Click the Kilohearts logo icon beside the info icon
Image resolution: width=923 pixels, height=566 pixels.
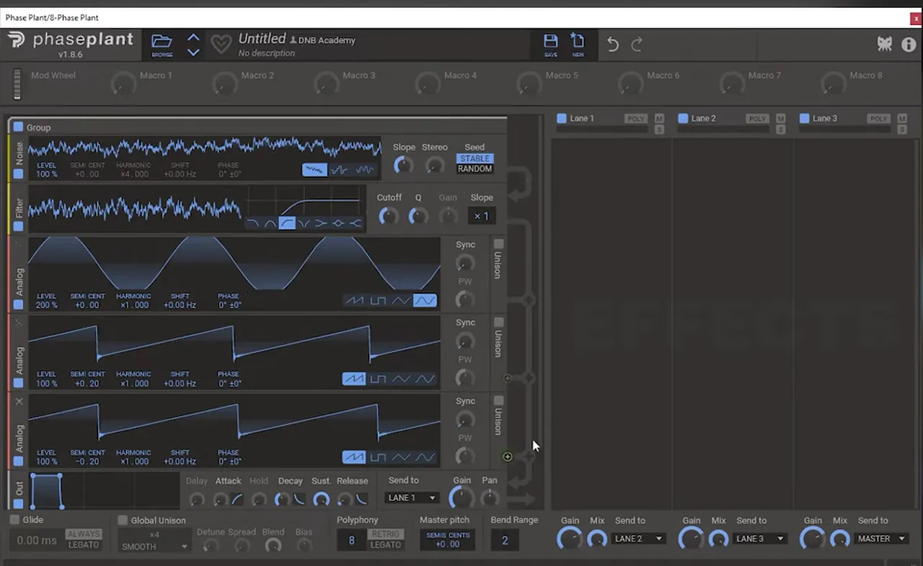point(885,44)
